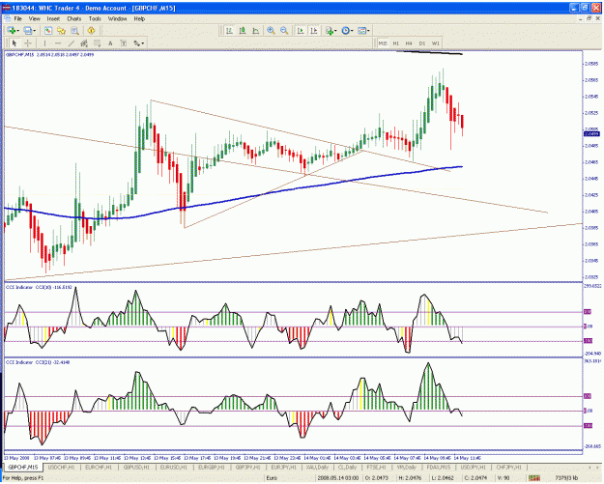Viewport: 604px width, 484px height.
Task: Expand the New Chart dropdown arrow
Action: point(18,30)
